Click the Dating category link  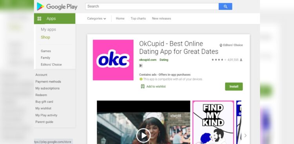[164, 60]
